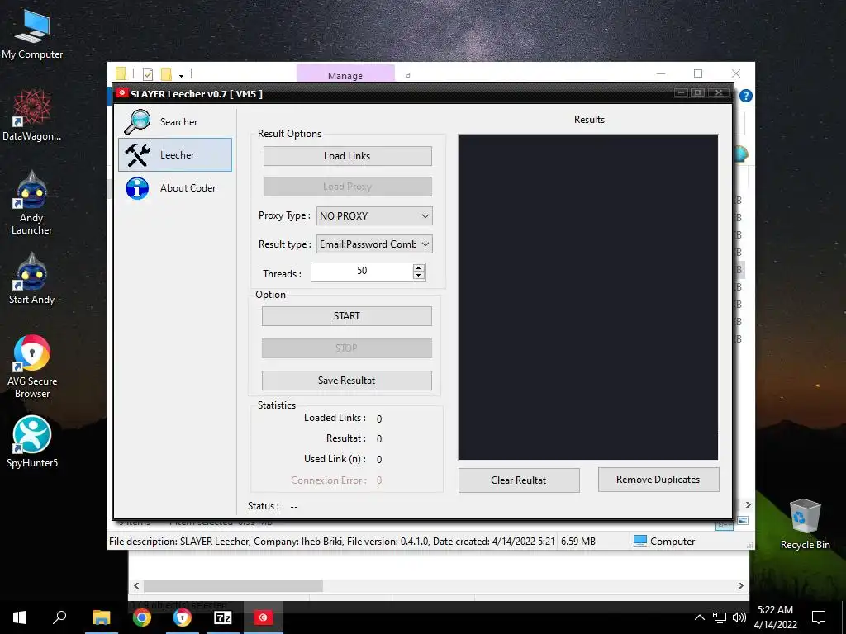Expand the Proxy Type dropdown

coord(374,215)
